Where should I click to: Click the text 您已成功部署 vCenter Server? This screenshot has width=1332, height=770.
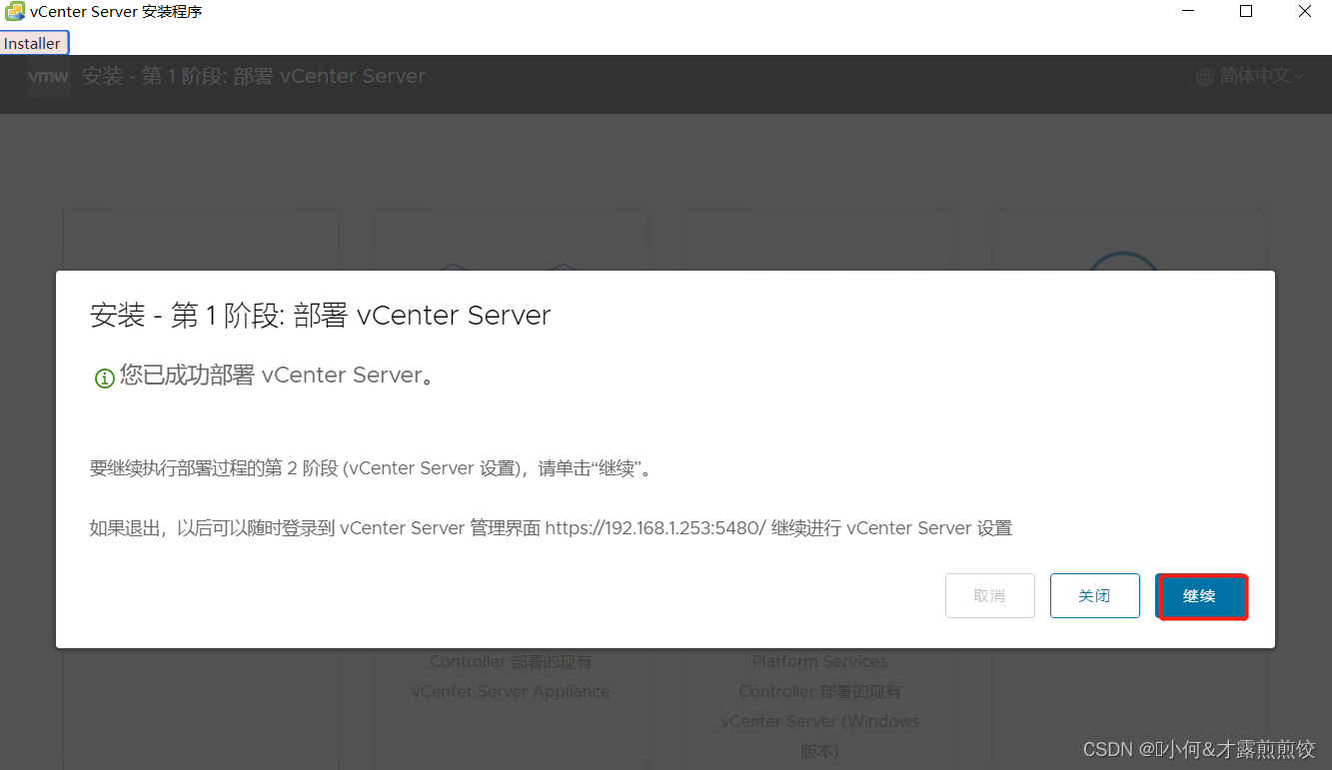point(277,376)
